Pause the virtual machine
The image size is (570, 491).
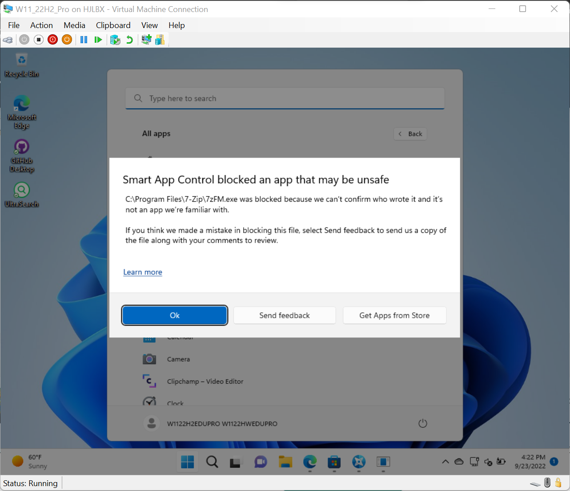click(84, 40)
